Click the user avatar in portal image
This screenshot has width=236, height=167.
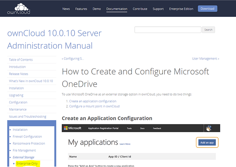coord(209,128)
